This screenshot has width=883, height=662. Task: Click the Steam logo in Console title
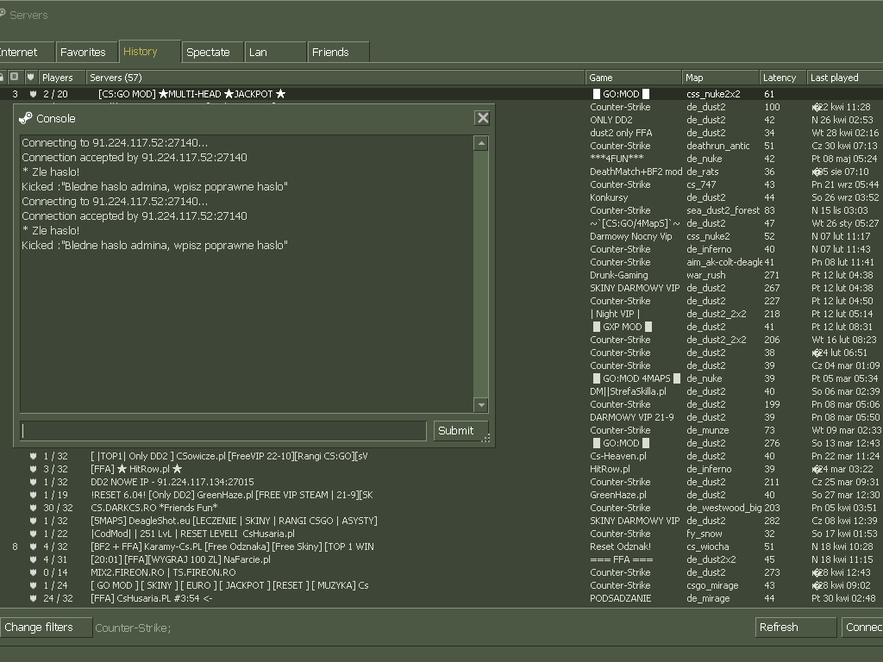(25, 118)
